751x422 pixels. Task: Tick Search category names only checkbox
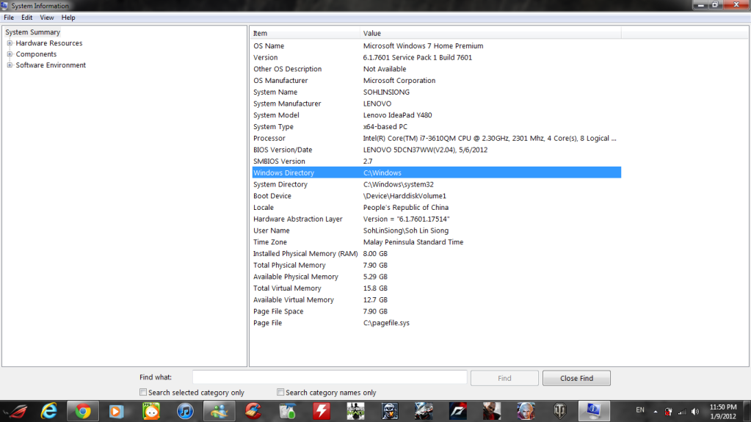(x=280, y=393)
